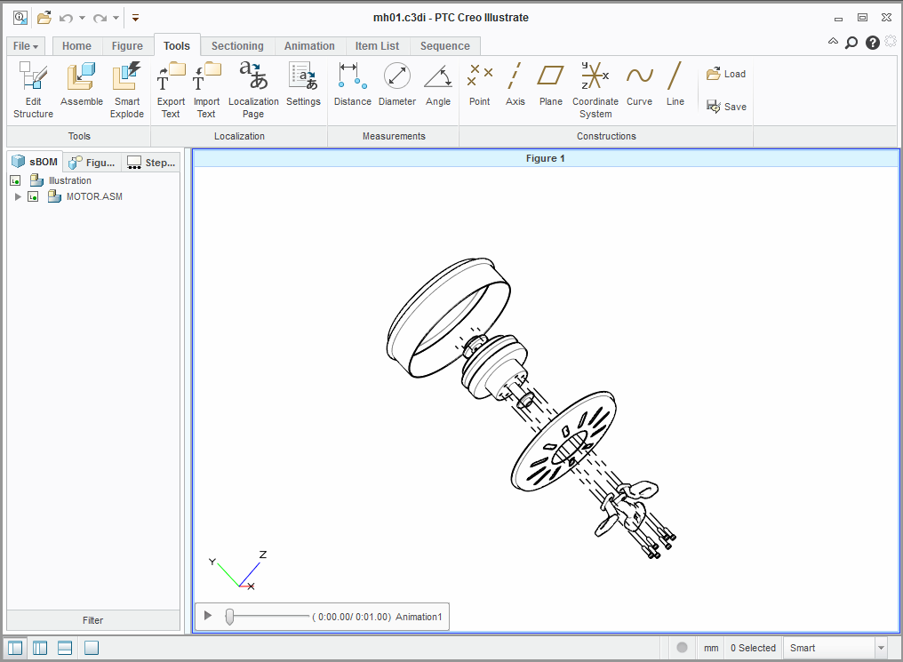Click the command search magnifier icon
The height and width of the screenshot is (662, 903).
(x=851, y=43)
